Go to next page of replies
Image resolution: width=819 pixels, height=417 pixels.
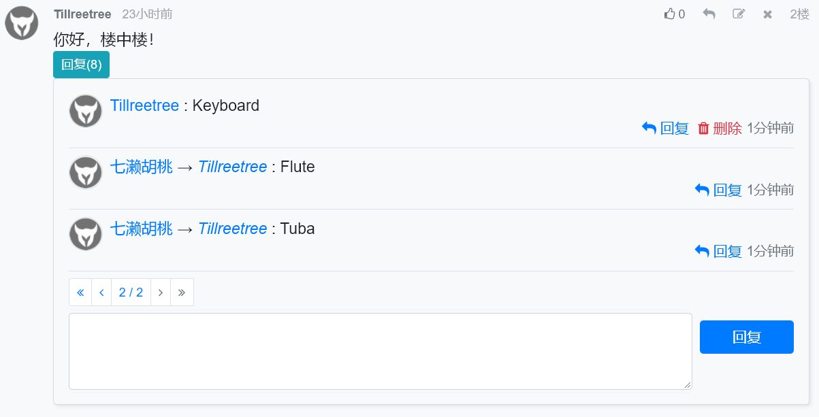click(x=161, y=293)
